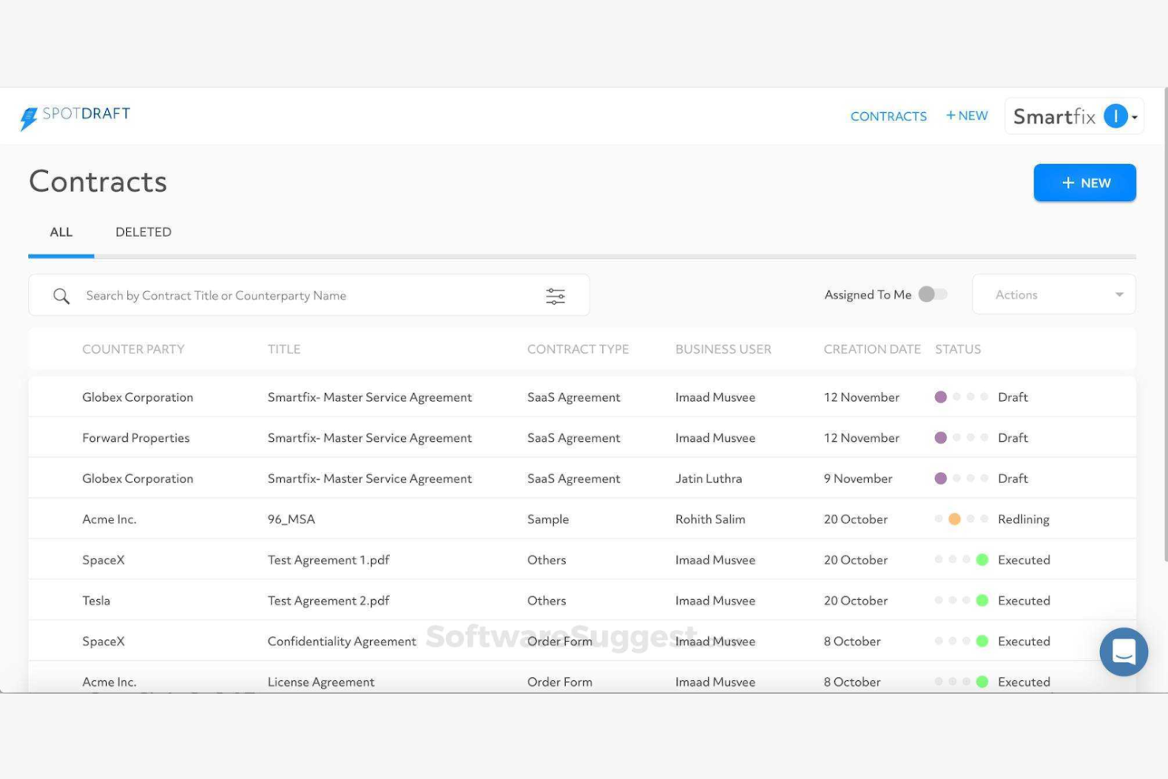
Task: Sort by BUSINESS USER column header
Action: pyautogui.click(x=723, y=349)
